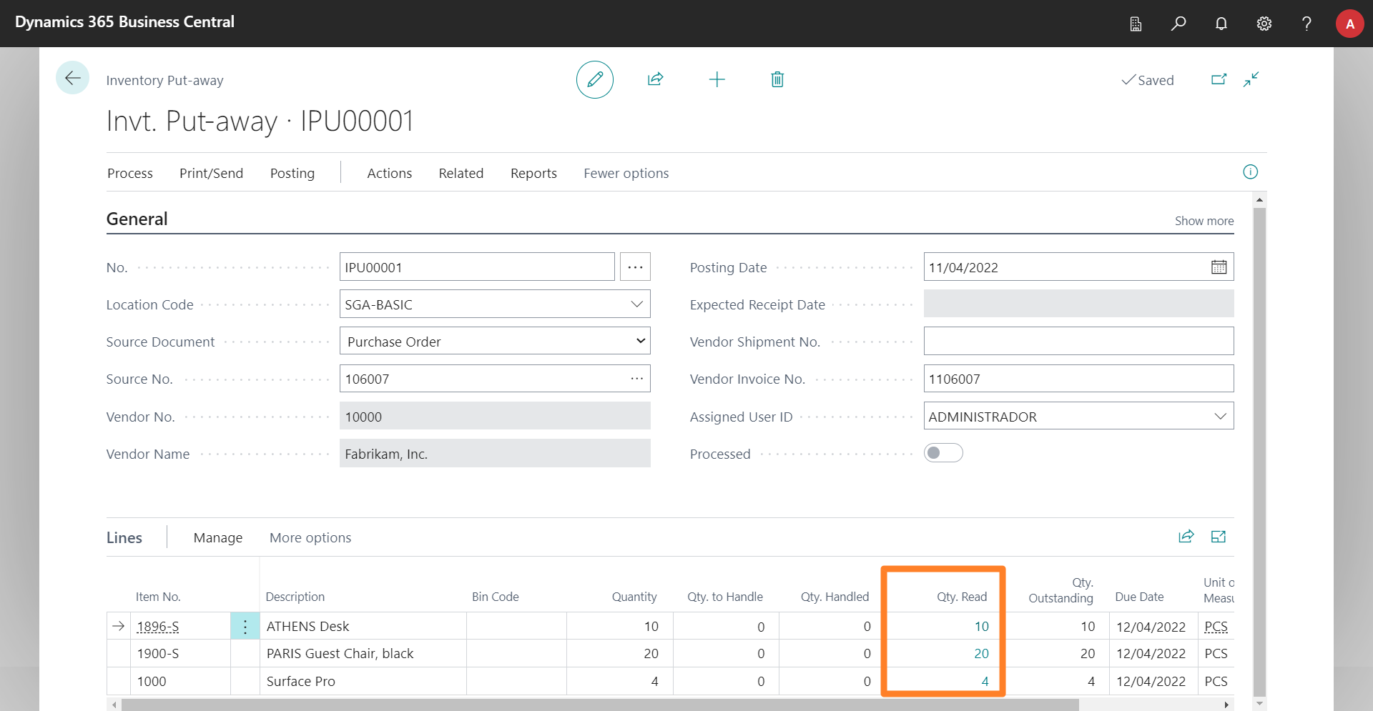Select item number 1900-S cell
The image size is (1373, 711).
[180, 654]
